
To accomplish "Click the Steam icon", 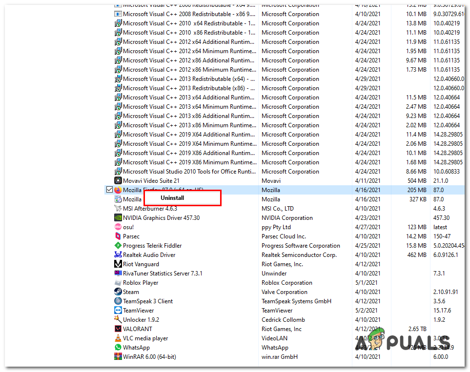I will point(118,292).
